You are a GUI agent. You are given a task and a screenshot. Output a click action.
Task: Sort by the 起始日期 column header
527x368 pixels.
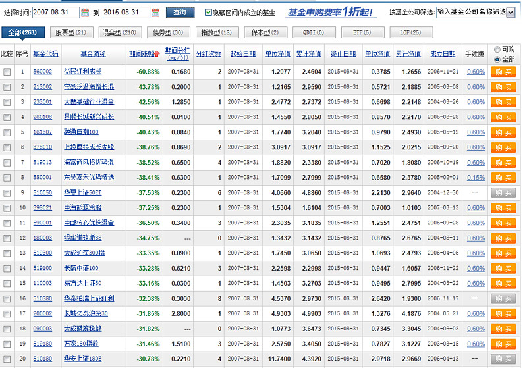click(243, 54)
